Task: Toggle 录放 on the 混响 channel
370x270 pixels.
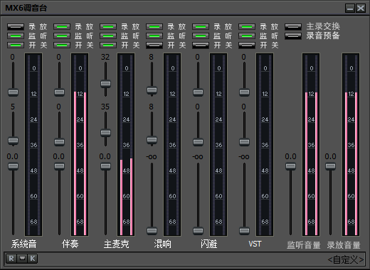Action: [x=154, y=27]
